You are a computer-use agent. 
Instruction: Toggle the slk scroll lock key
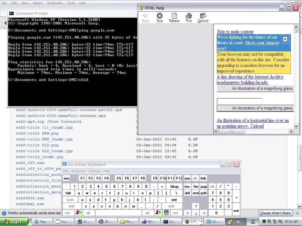click(195, 178)
